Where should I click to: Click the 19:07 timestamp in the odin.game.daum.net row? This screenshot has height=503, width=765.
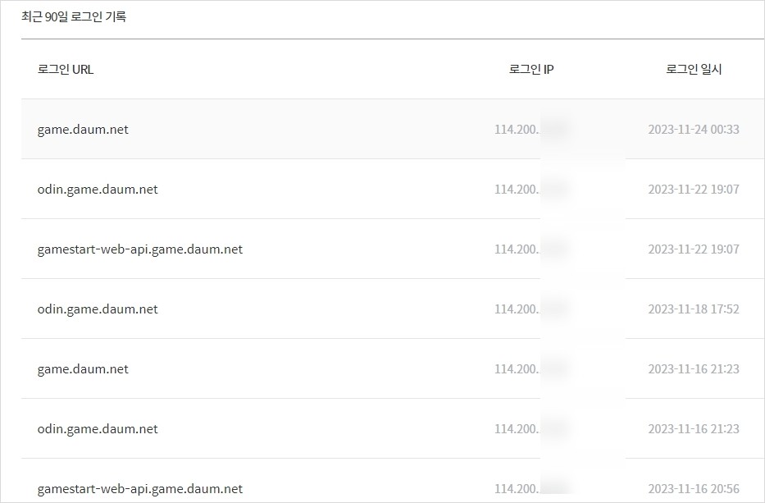(x=694, y=190)
